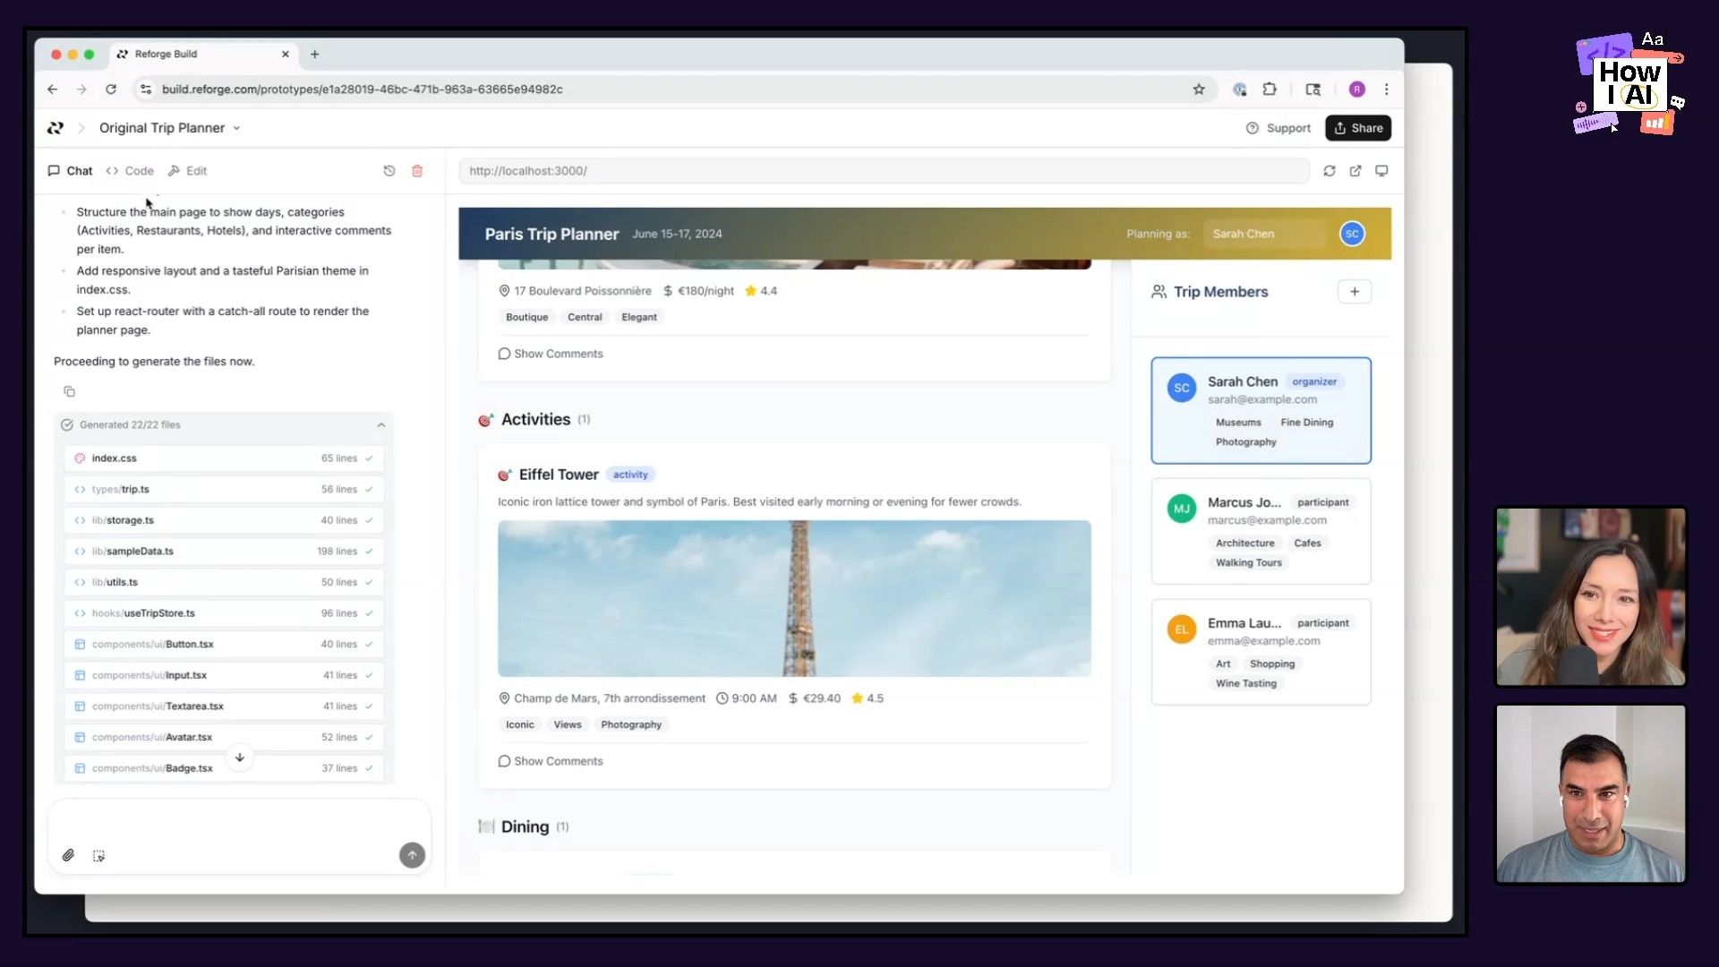The width and height of the screenshot is (1719, 967).
Task: Copy the chat message with copy icon
Action: click(69, 391)
